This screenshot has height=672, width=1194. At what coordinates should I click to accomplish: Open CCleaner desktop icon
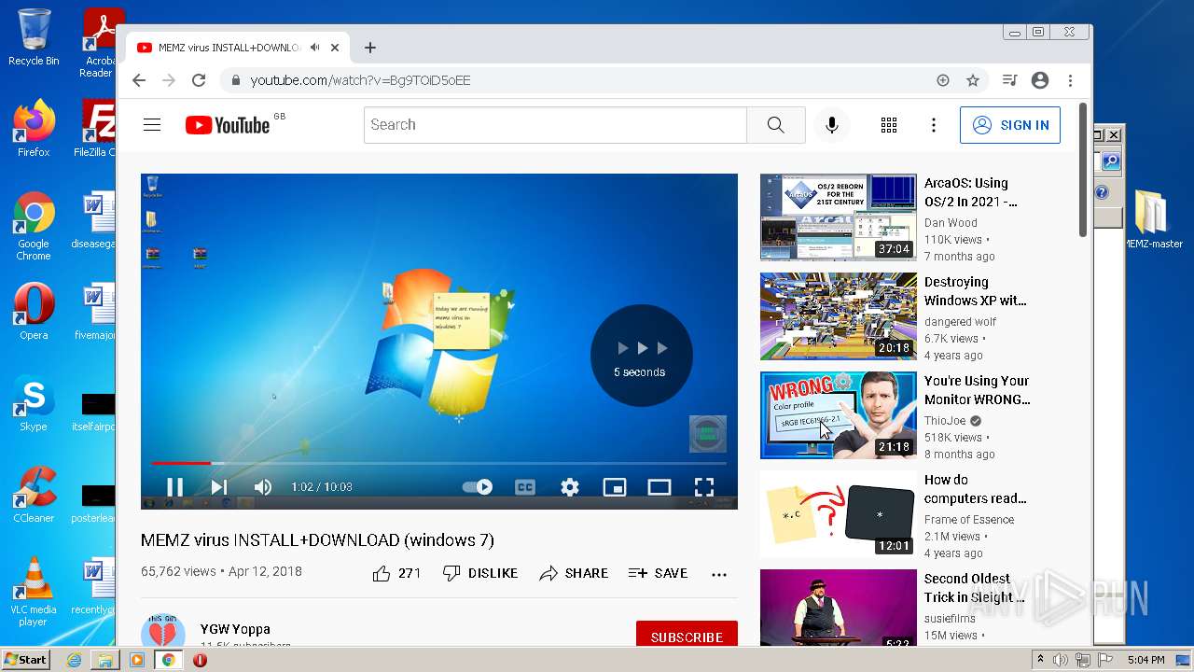pos(34,494)
